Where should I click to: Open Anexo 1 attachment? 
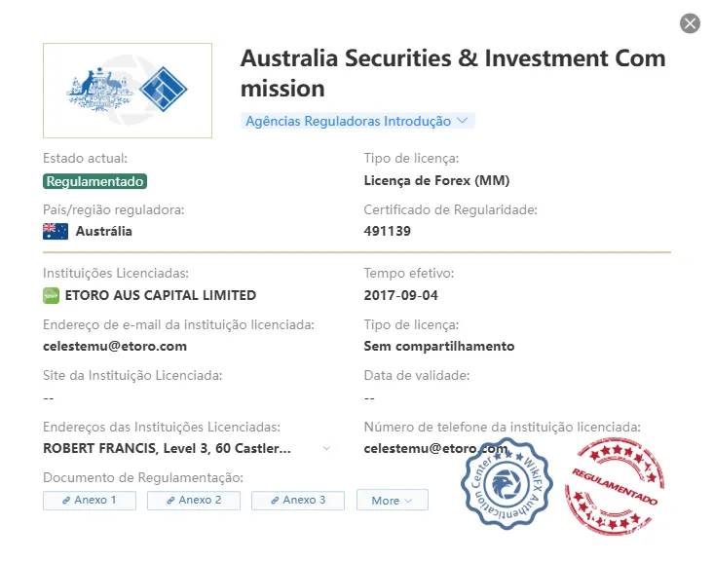pos(90,501)
